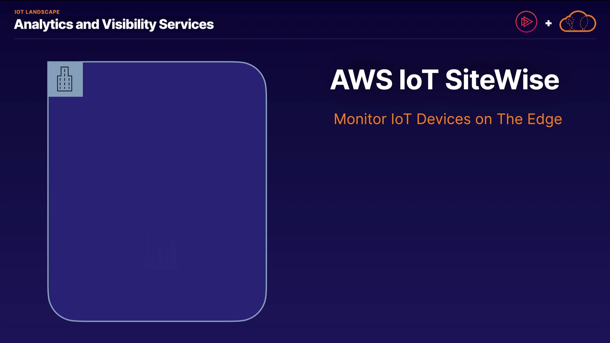Screen dimensions: 610x343
Task: Click the plus sign between the logos
Action: click(548, 23)
